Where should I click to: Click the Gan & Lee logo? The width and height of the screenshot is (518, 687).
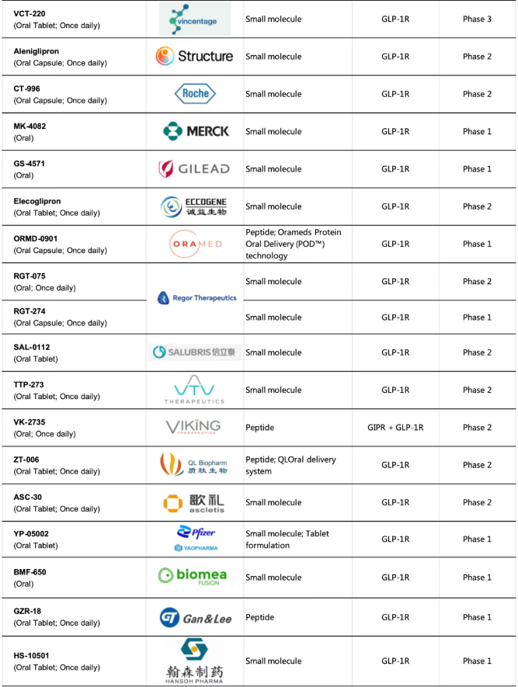coord(195,617)
